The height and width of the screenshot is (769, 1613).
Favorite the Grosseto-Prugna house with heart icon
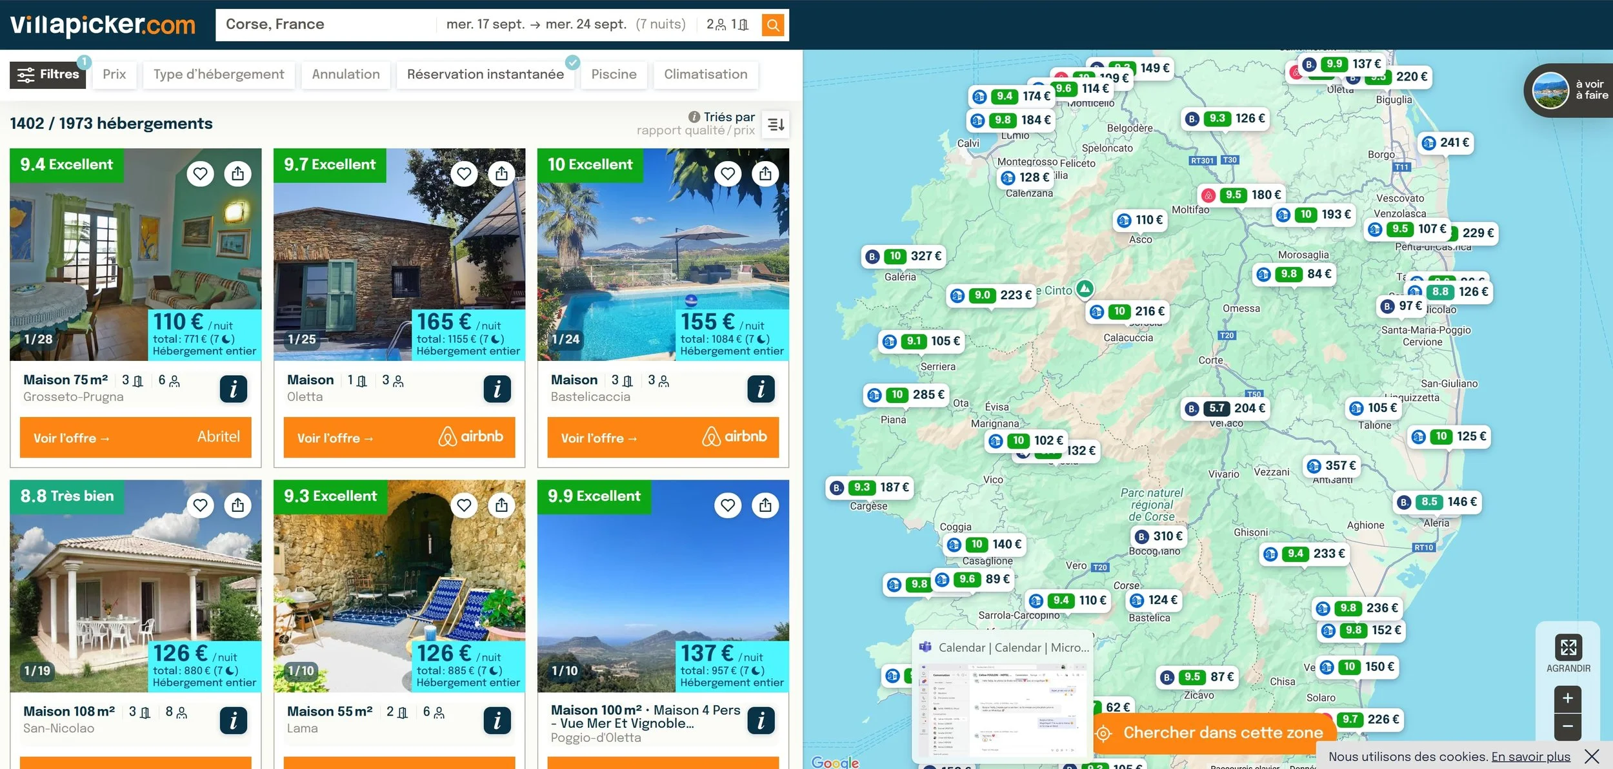pos(200,173)
